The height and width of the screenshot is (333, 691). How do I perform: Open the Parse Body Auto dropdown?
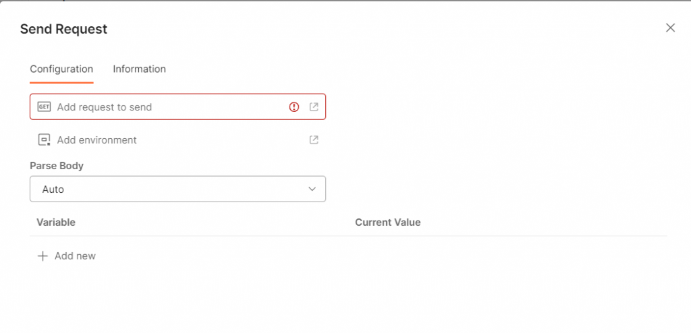[x=177, y=189]
